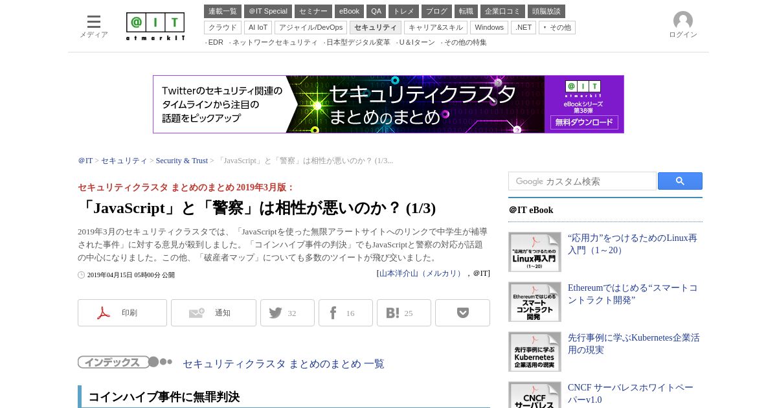The height and width of the screenshot is (408, 777).
Task: Open the 企業口コミ menu item
Action: pos(502,11)
